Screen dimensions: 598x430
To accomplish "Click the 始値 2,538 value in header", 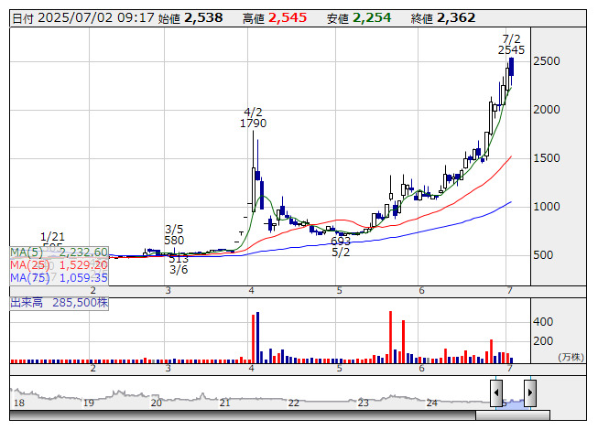I will [202, 17].
